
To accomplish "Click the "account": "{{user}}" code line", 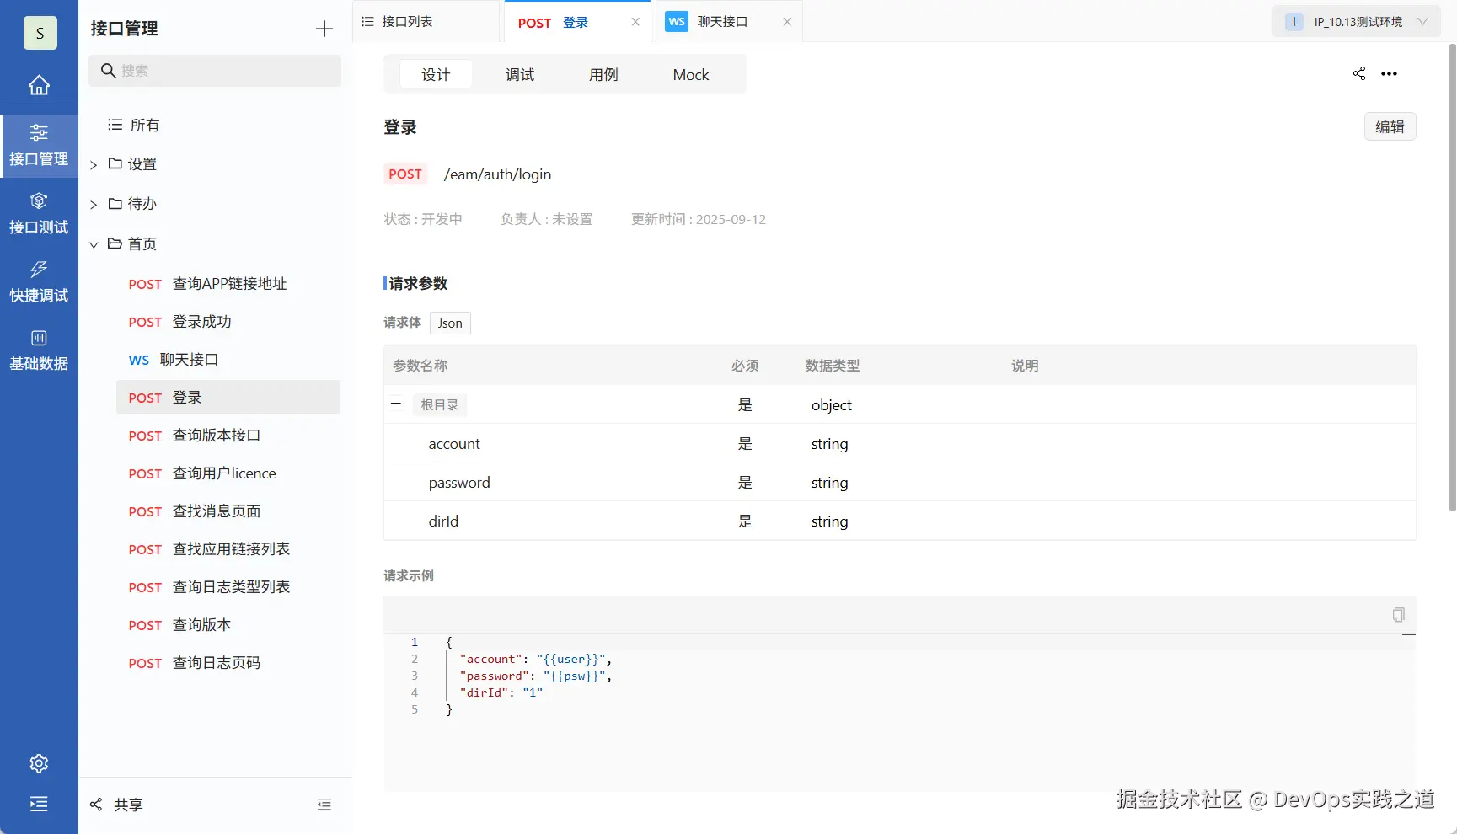I will tap(536, 659).
